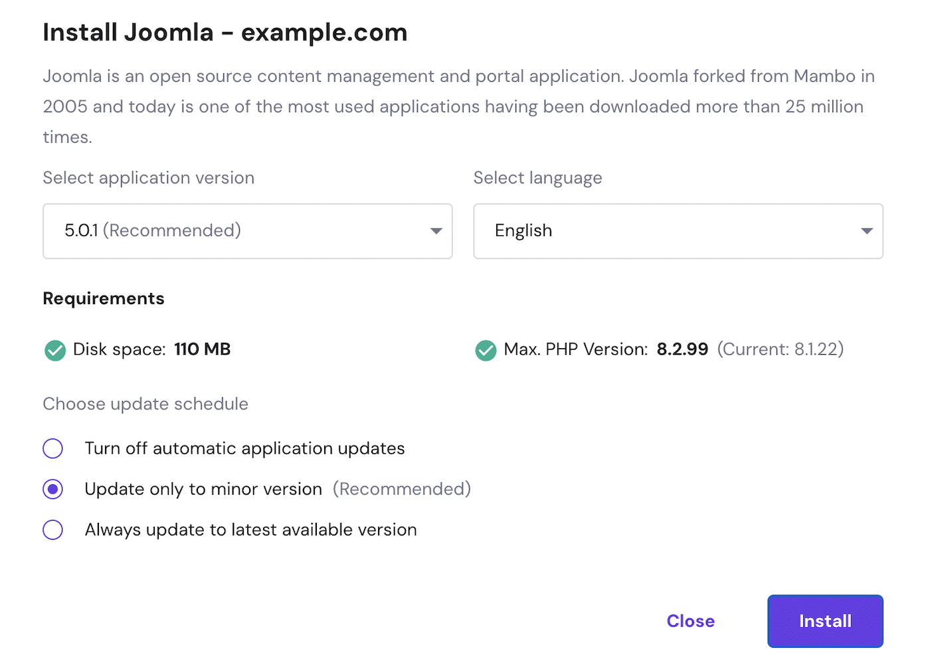Viewport: 930px width, 667px height.
Task: Click the (Recommended) label next to minor version
Action: 401,489
